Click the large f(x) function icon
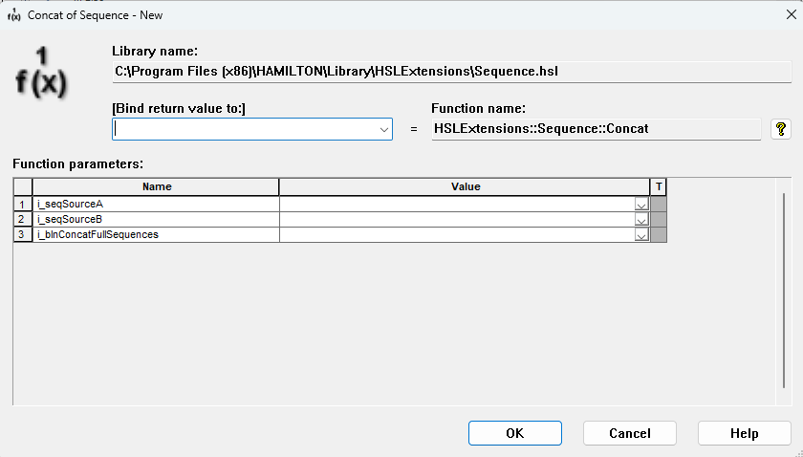 41,73
